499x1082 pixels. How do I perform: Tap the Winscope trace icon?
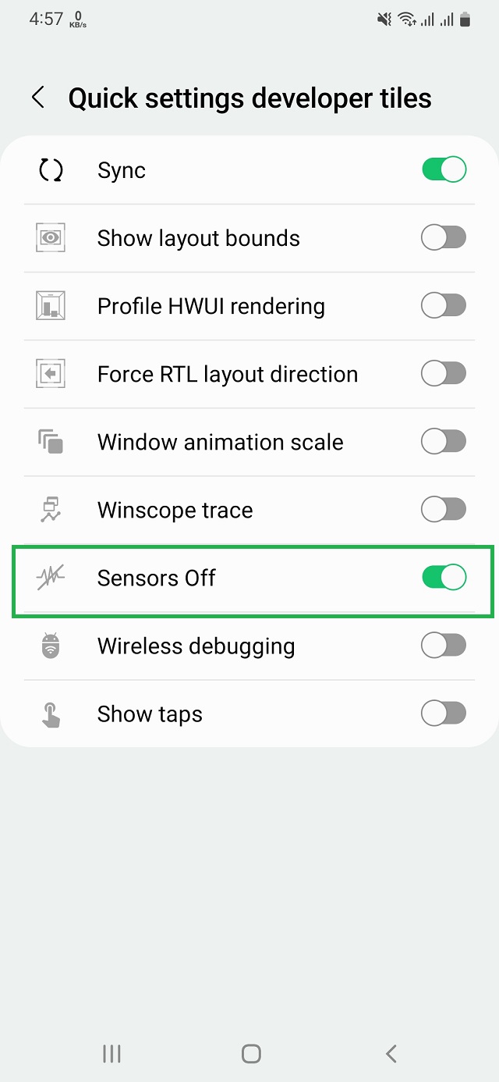coord(51,510)
